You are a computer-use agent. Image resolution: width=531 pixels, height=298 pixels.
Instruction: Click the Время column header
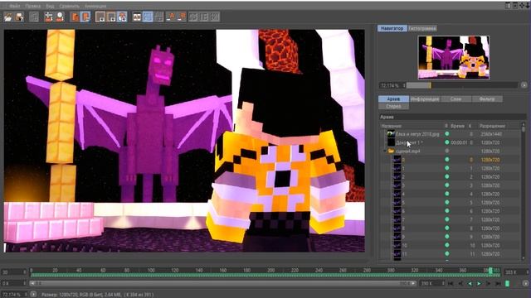[x=457, y=126]
